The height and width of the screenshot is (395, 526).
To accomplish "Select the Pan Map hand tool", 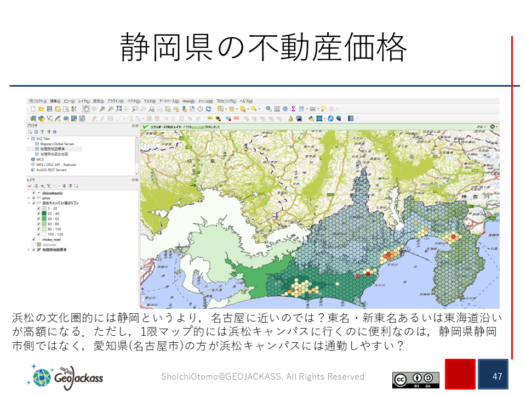I will coord(85,109).
